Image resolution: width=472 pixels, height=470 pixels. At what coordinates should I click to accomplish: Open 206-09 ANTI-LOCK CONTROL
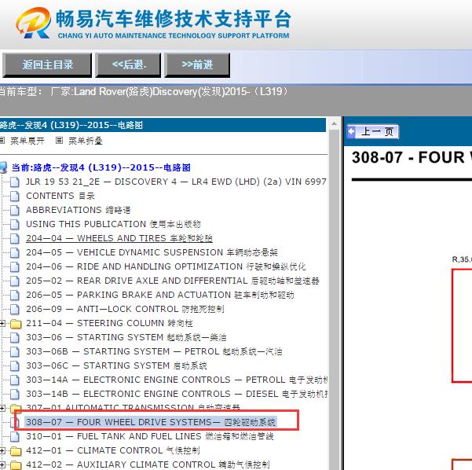pos(125,309)
